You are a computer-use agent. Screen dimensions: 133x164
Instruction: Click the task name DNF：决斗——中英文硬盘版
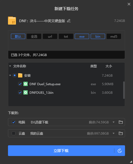coord(42,21)
